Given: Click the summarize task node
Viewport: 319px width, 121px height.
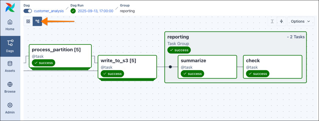Looking at the screenshot, I should tap(207, 67).
